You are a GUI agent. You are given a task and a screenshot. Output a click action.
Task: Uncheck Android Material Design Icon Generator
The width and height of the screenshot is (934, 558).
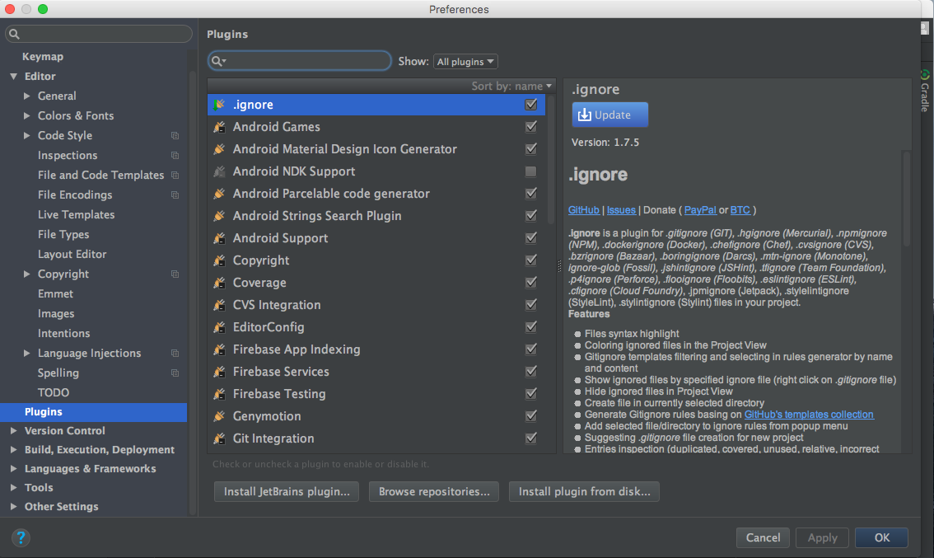[530, 148]
